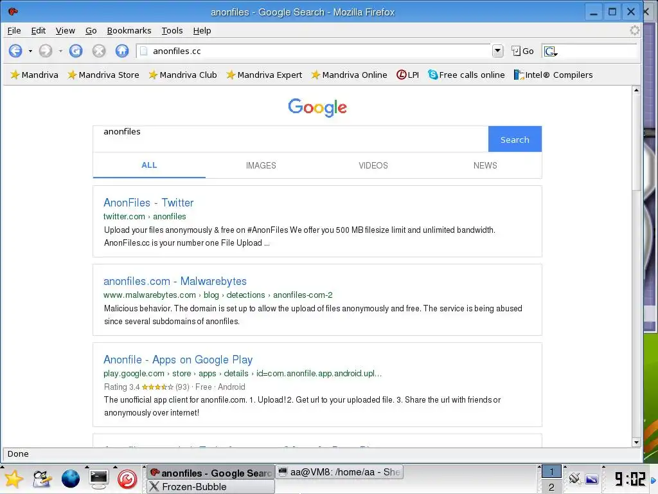Click the twitter.com › anonfiles URL text
Viewport: 658px width, 494px height.
click(145, 216)
